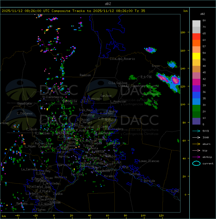Select the yellow eburn arrow legend icon
Viewport: 216px width, 219px height.
(x=196, y=144)
